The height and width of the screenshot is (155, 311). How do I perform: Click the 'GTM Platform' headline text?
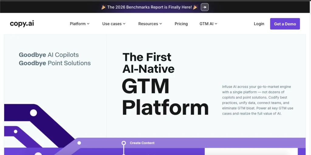coord(166,97)
